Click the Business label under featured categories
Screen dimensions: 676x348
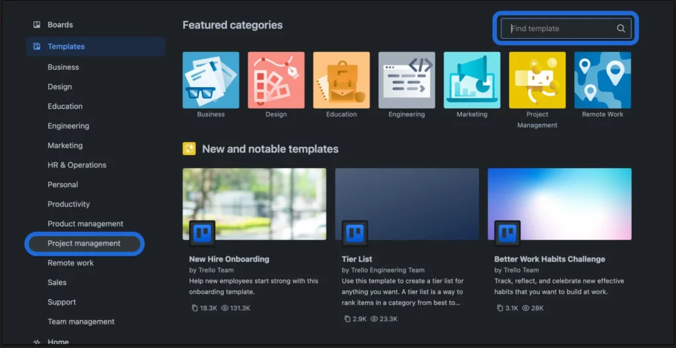click(x=211, y=115)
